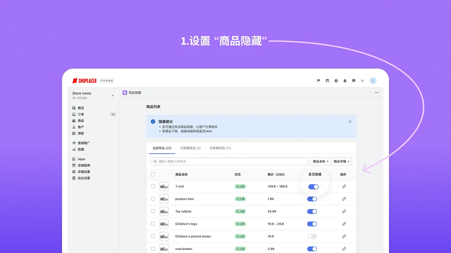Copy link for Children's picture books
This screenshot has width=451, height=253.
[x=344, y=236]
